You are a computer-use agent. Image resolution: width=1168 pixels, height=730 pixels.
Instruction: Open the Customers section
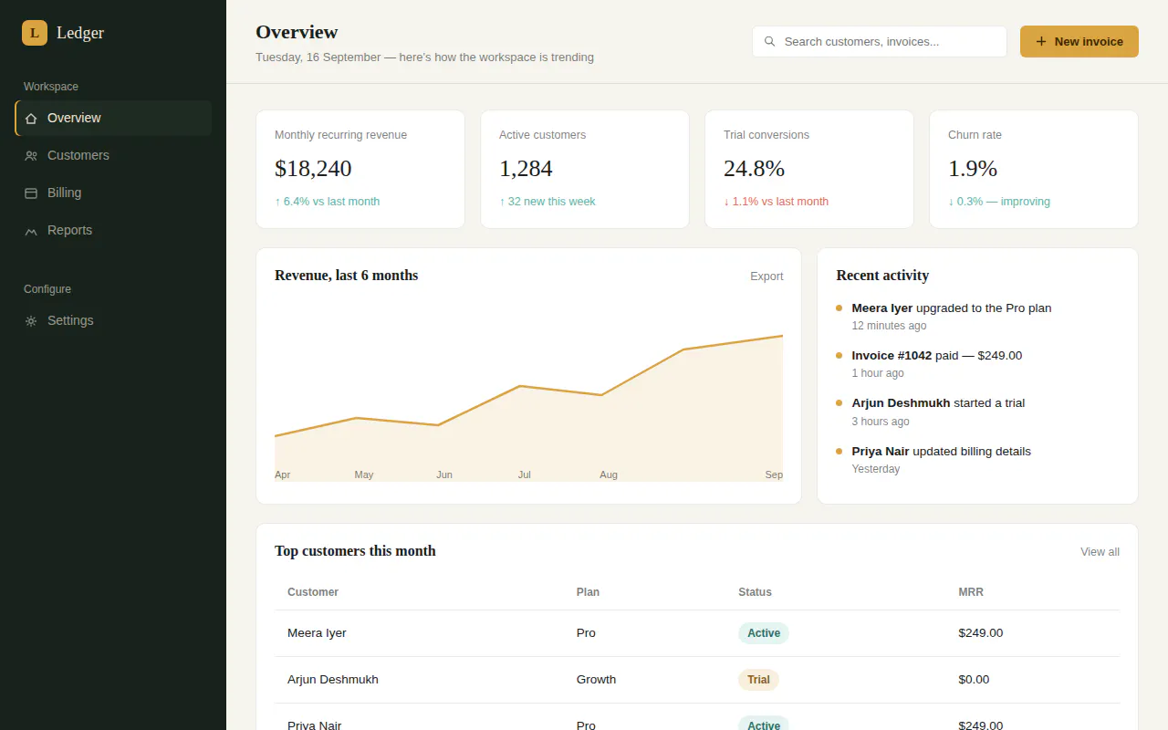(113, 156)
